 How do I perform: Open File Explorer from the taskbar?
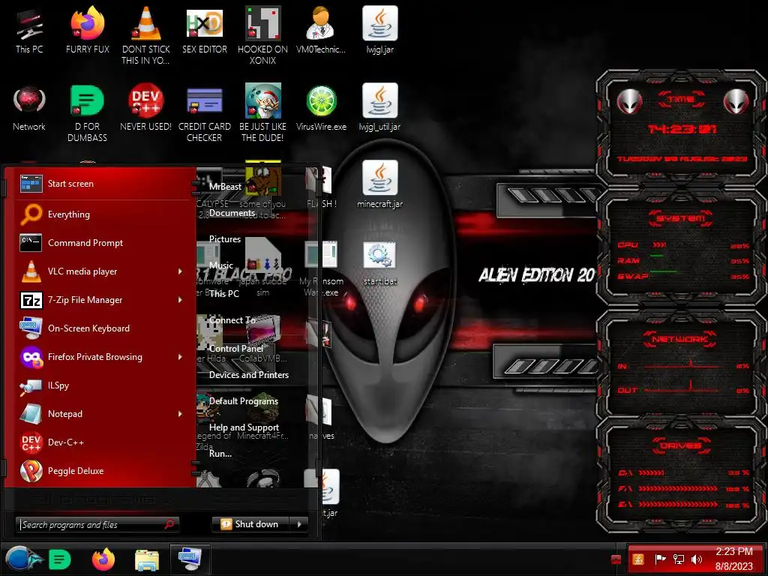(x=146, y=559)
